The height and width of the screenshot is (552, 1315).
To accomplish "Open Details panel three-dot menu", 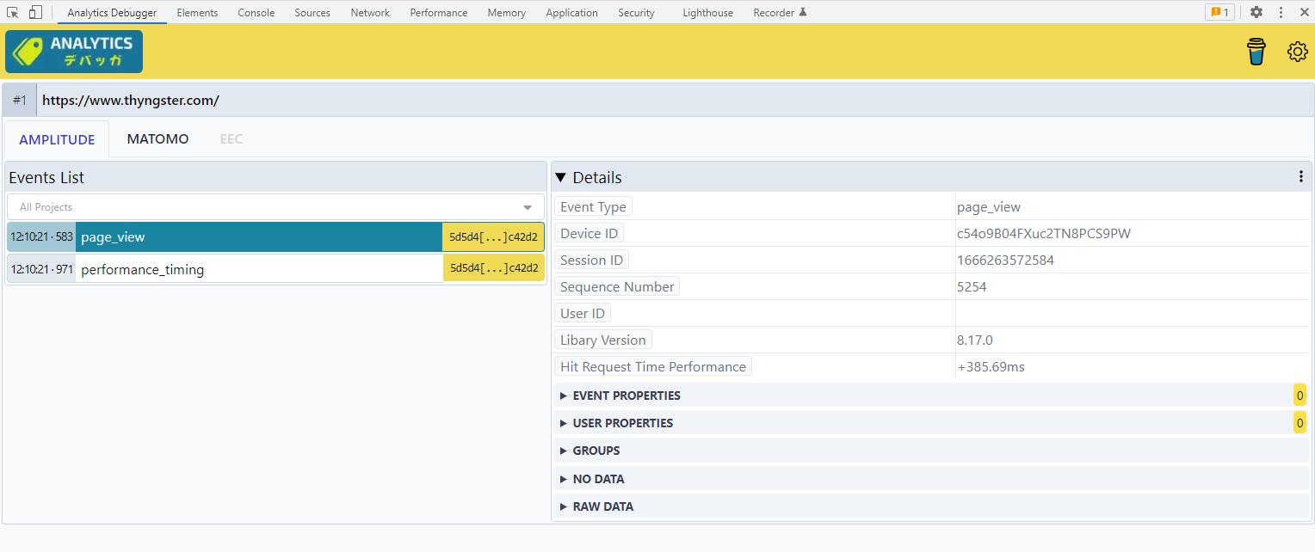I will coord(1300,177).
